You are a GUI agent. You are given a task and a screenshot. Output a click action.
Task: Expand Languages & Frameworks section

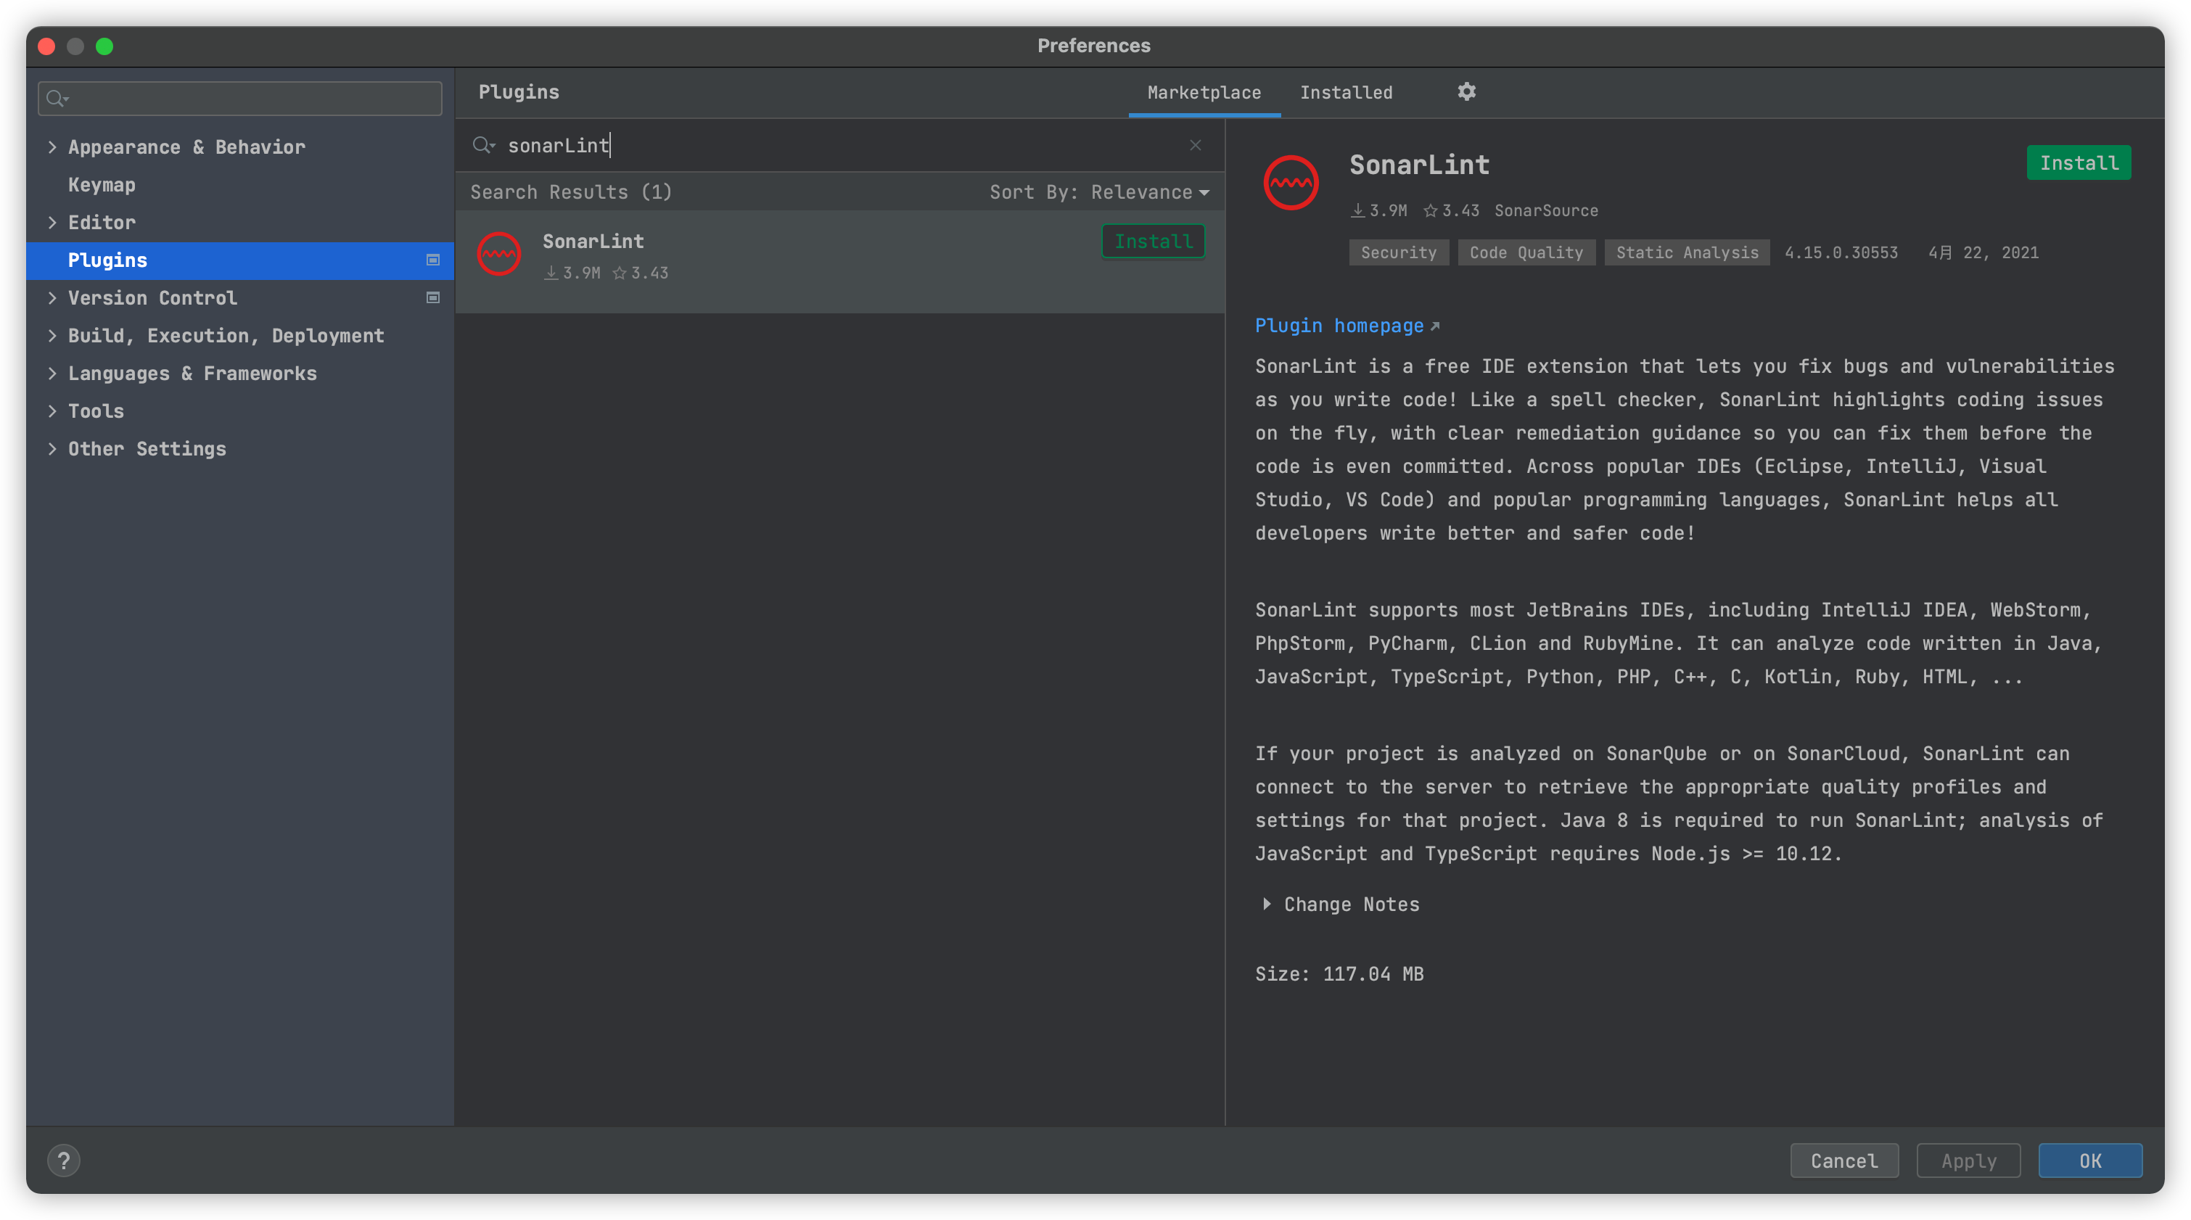[x=53, y=374]
